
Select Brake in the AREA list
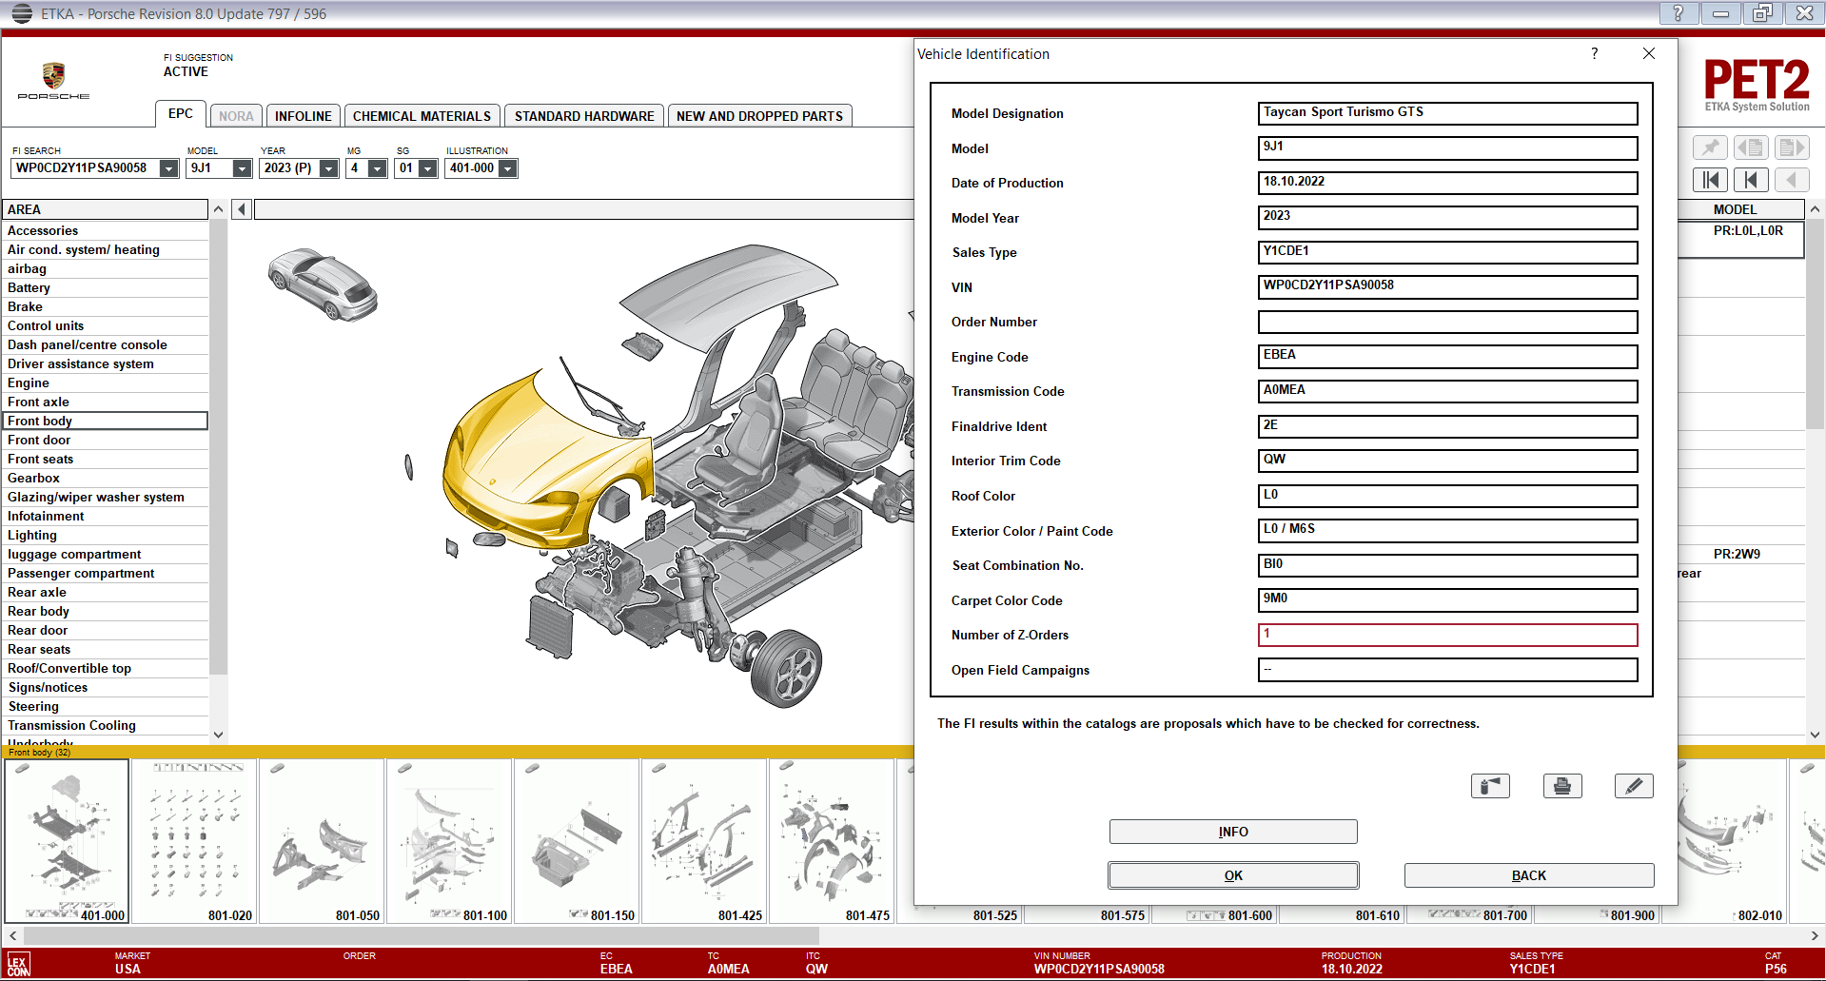click(105, 306)
